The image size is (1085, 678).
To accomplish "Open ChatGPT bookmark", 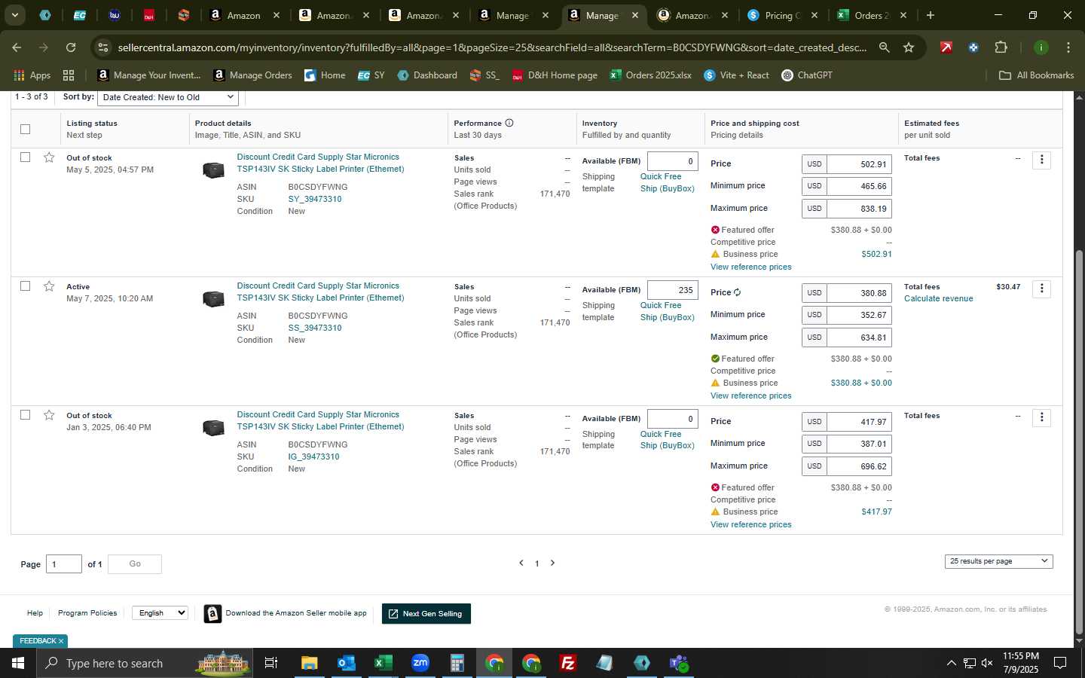I will pos(807,75).
